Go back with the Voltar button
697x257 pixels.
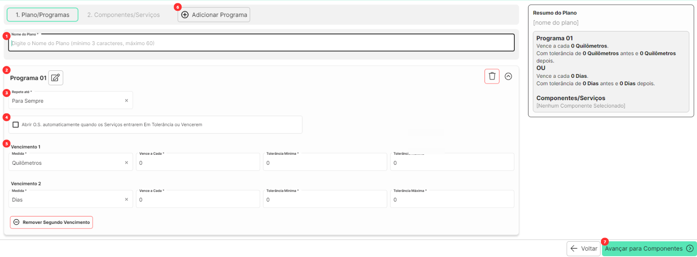point(584,249)
